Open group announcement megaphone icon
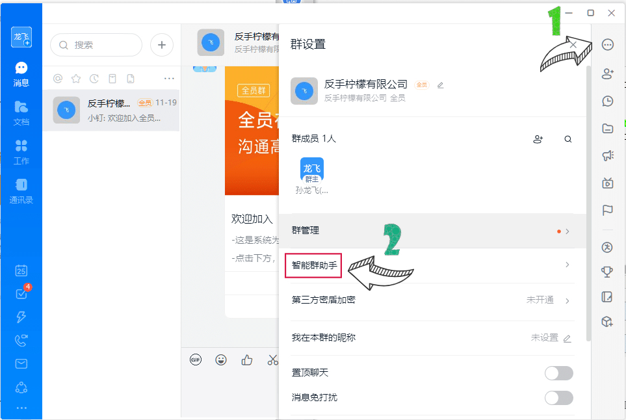 click(608, 155)
